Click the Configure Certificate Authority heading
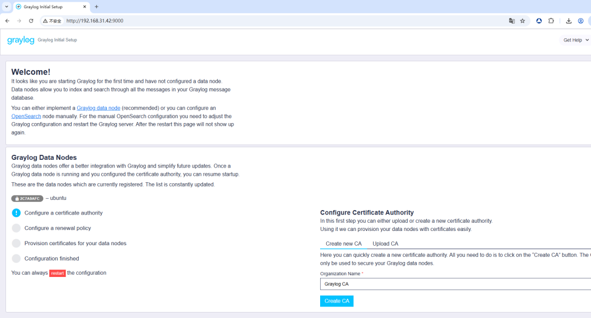This screenshot has height=318, width=591. (x=367, y=212)
